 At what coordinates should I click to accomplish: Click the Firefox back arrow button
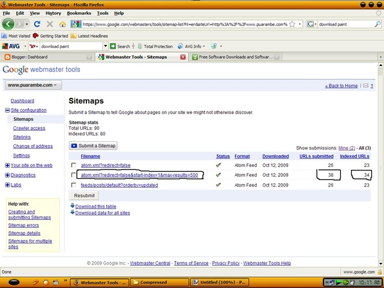[x=8, y=24]
